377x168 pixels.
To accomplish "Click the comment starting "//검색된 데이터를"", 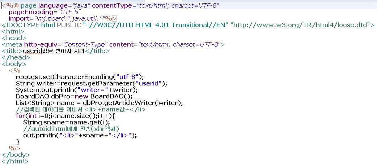I will tap(81, 110).
